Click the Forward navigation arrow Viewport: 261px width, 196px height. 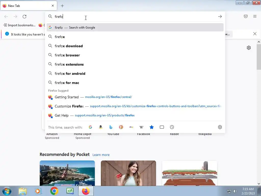[x=15, y=17]
